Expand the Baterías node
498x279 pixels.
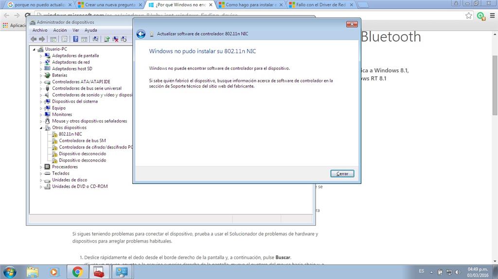41,76
